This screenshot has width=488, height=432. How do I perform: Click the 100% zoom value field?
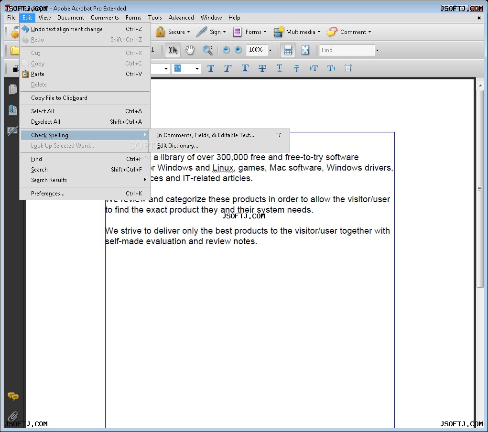tap(256, 50)
